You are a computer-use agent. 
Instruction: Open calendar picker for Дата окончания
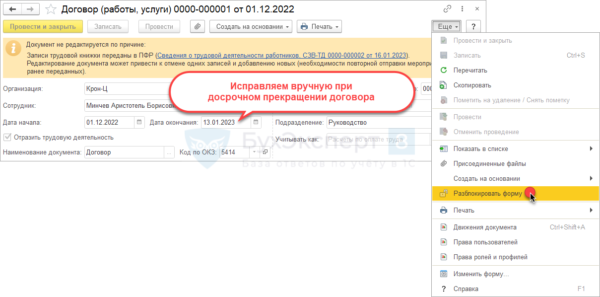point(256,122)
